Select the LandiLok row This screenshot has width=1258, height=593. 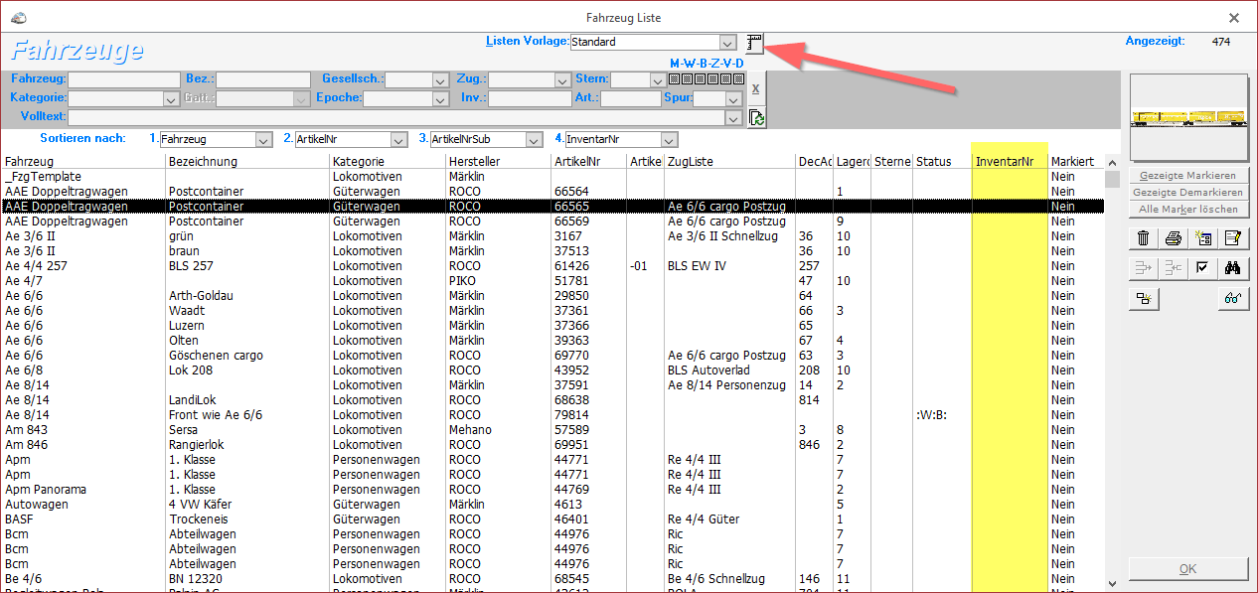[x=551, y=400]
